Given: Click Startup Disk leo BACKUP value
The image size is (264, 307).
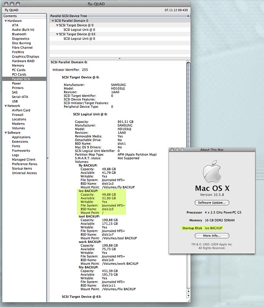Looking at the screenshot, I should 213,228.
